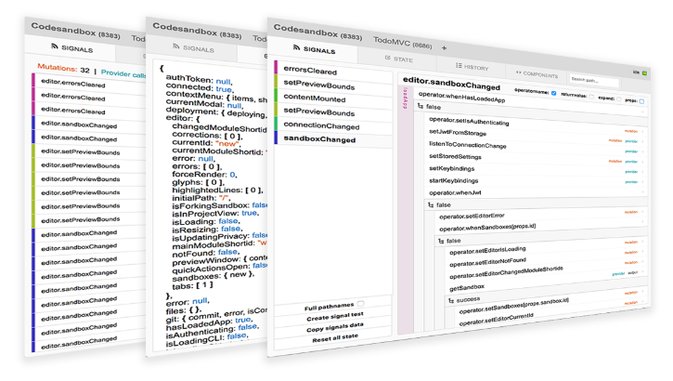Switch to the HISTORY tab
Image resolution: width=673 pixels, height=381 pixels.
tap(472, 67)
